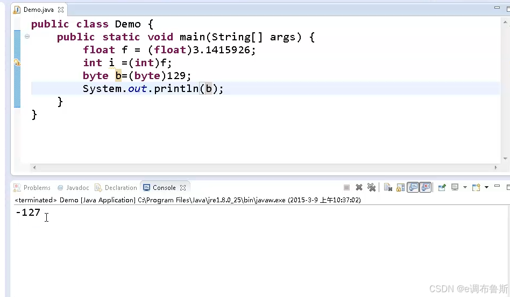The width and height of the screenshot is (510, 297).
Task: Open the Javadoc tab
Action: pos(73,188)
